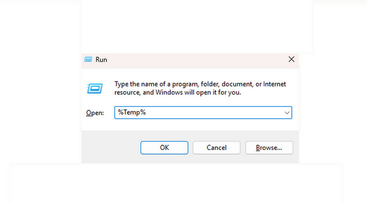Screen dimensions: 367x203
Task: Click the small Run icon in title bar
Action: (x=88, y=59)
